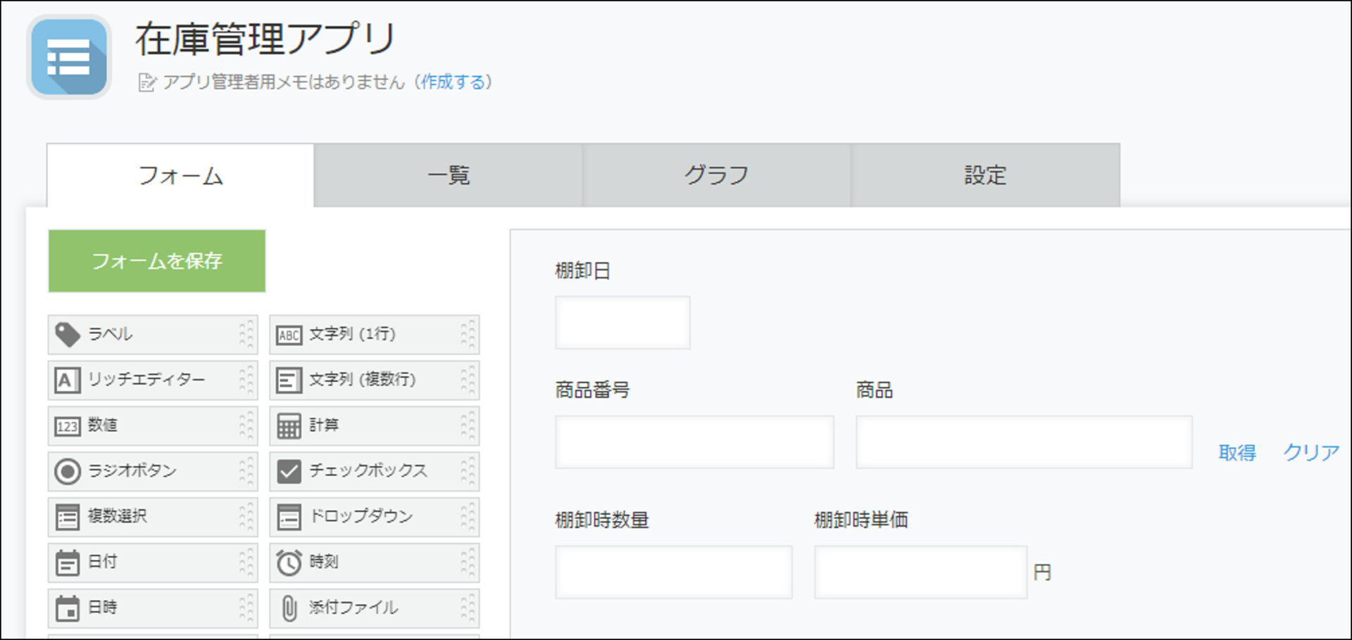1352x640 pixels.
Task: Click drag handle of 数値 field
Action: [x=246, y=426]
